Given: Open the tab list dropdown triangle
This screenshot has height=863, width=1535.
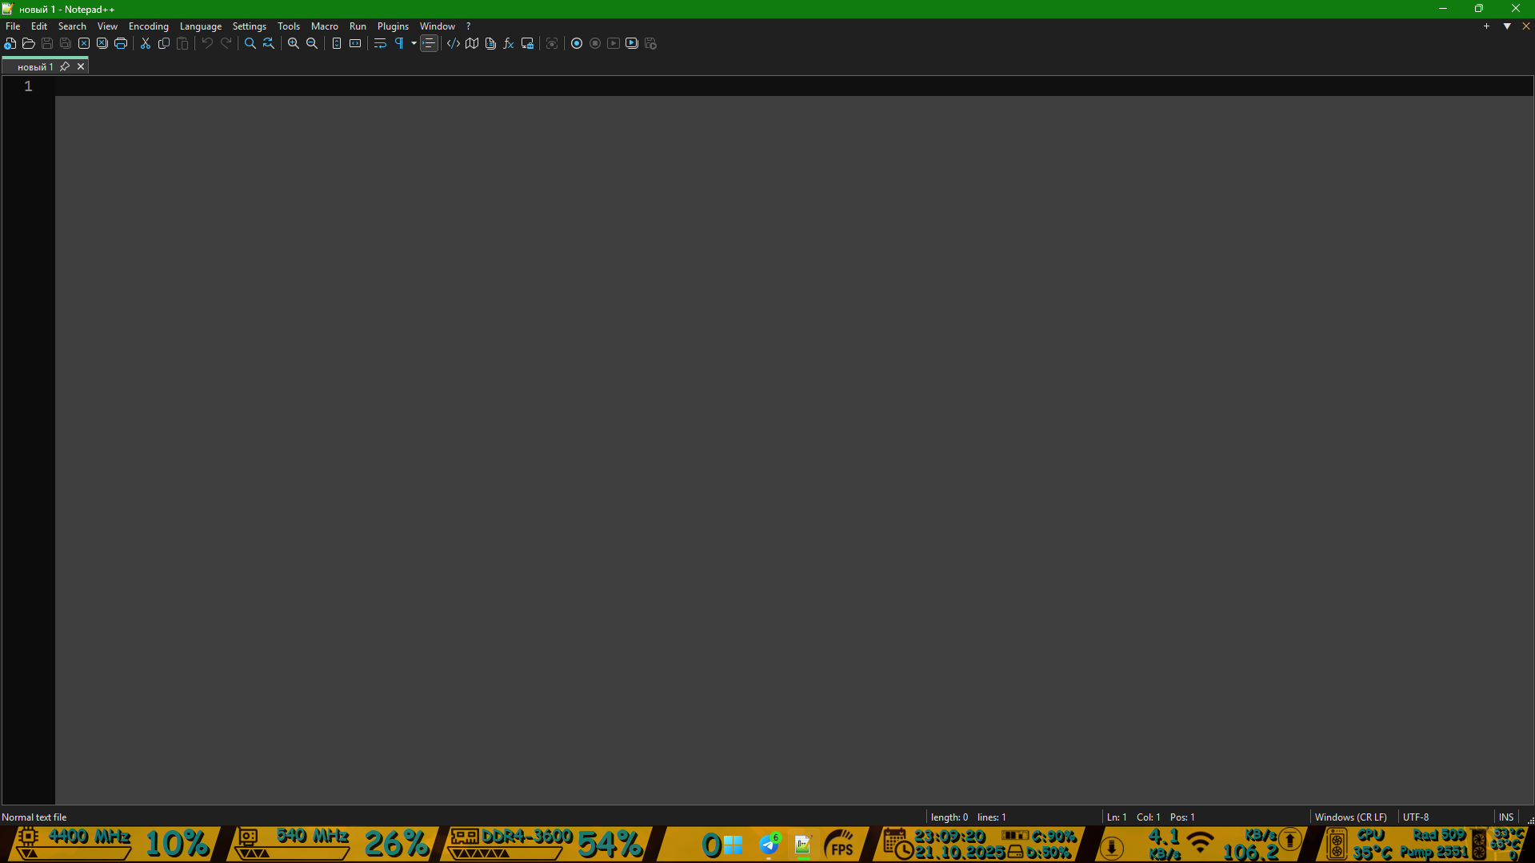Looking at the screenshot, I should 1507,26.
